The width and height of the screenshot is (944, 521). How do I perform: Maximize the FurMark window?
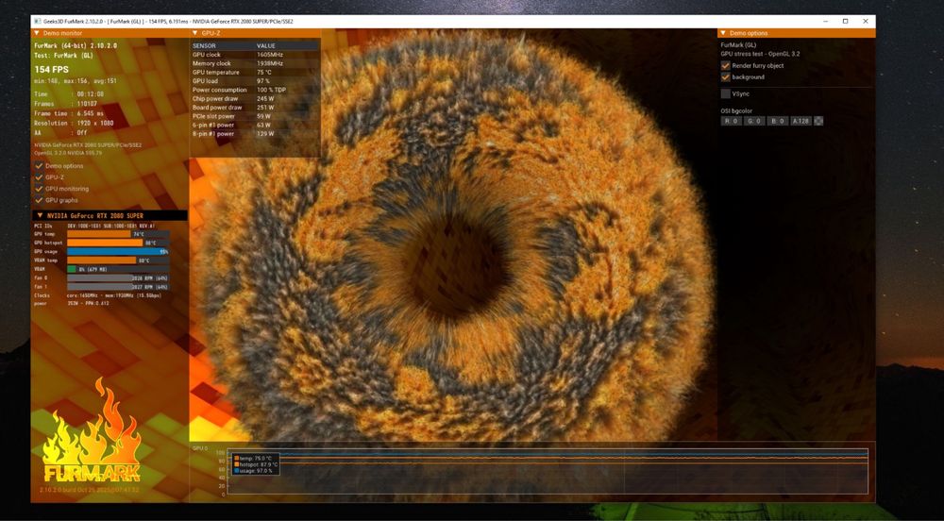point(845,21)
